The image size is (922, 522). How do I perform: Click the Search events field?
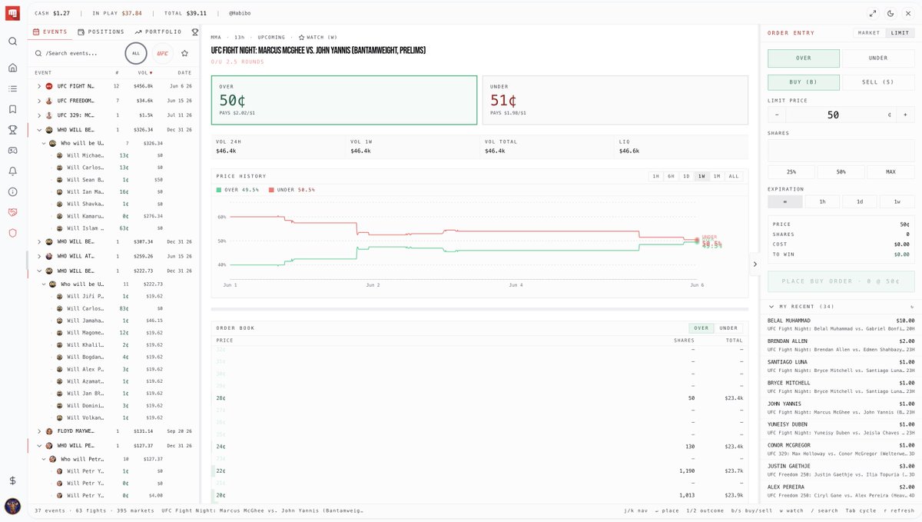(77, 53)
